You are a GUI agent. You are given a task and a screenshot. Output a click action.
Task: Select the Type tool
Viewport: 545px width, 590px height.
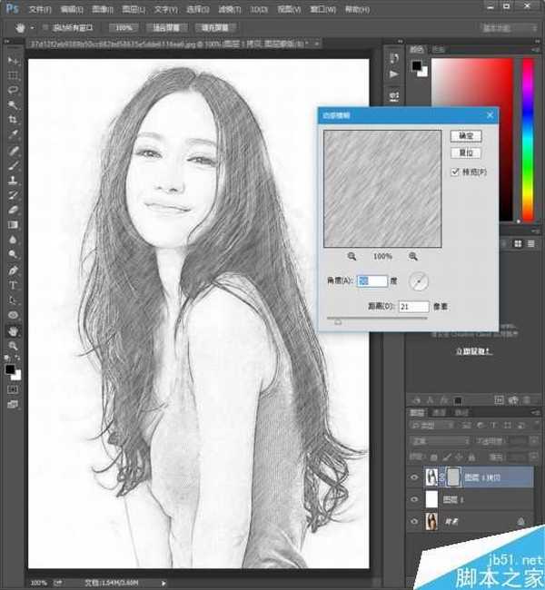coord(14,284)
